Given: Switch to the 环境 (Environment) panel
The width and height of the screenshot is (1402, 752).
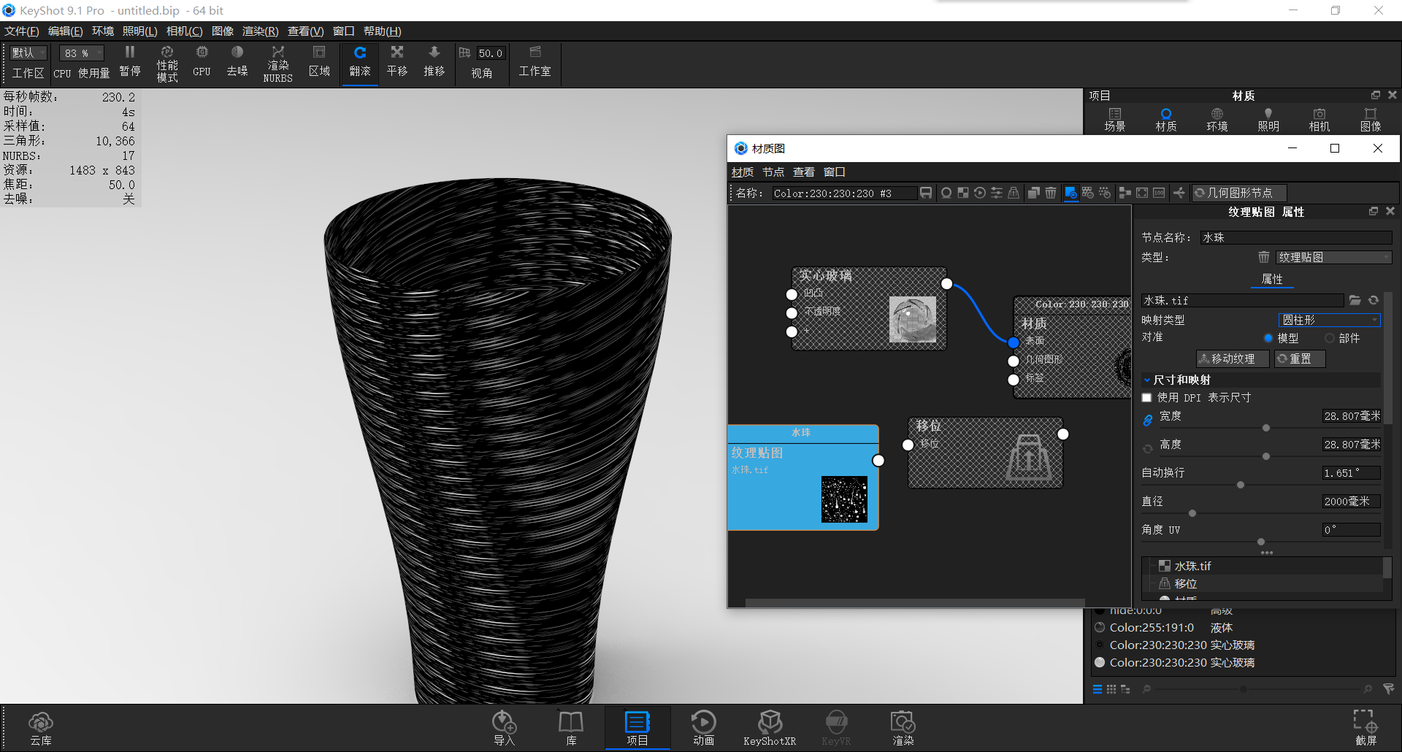Looking at the screenshot, I should [1217, 118].
